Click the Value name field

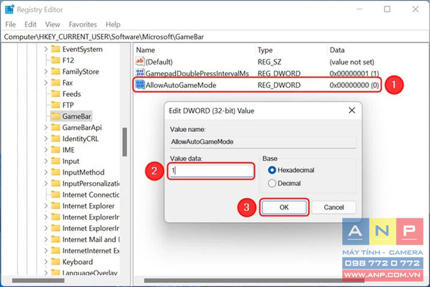[263, 141]
